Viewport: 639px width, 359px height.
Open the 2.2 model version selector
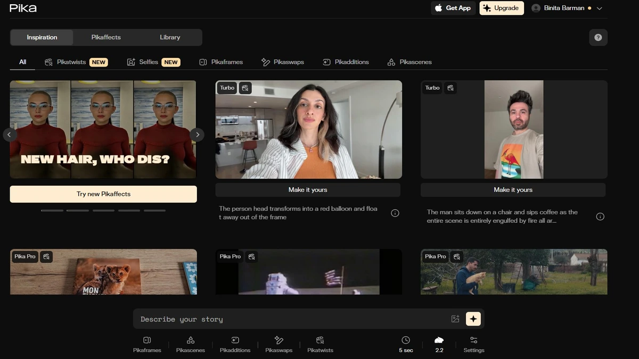pyautogui.click(x=439, y=344)
